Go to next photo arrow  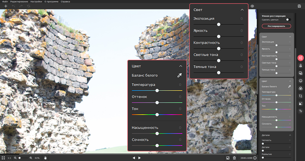[139, 158]
